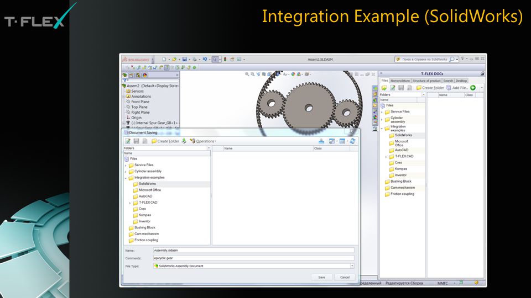The image size is (531, 298).
Task: Click the Cancel button in Document Saving
Action: click(345, 277)
